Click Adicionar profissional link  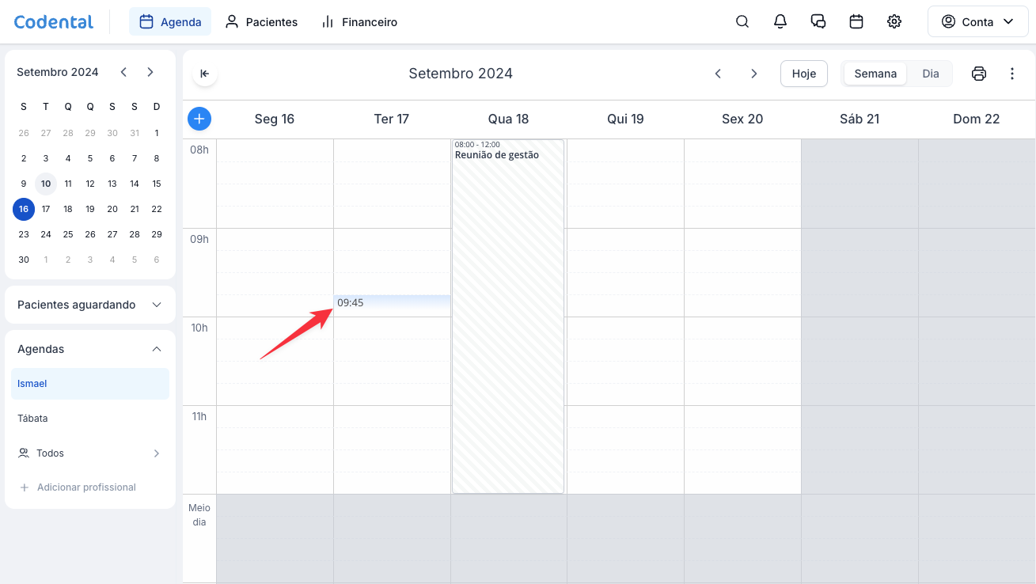point(86,487)
